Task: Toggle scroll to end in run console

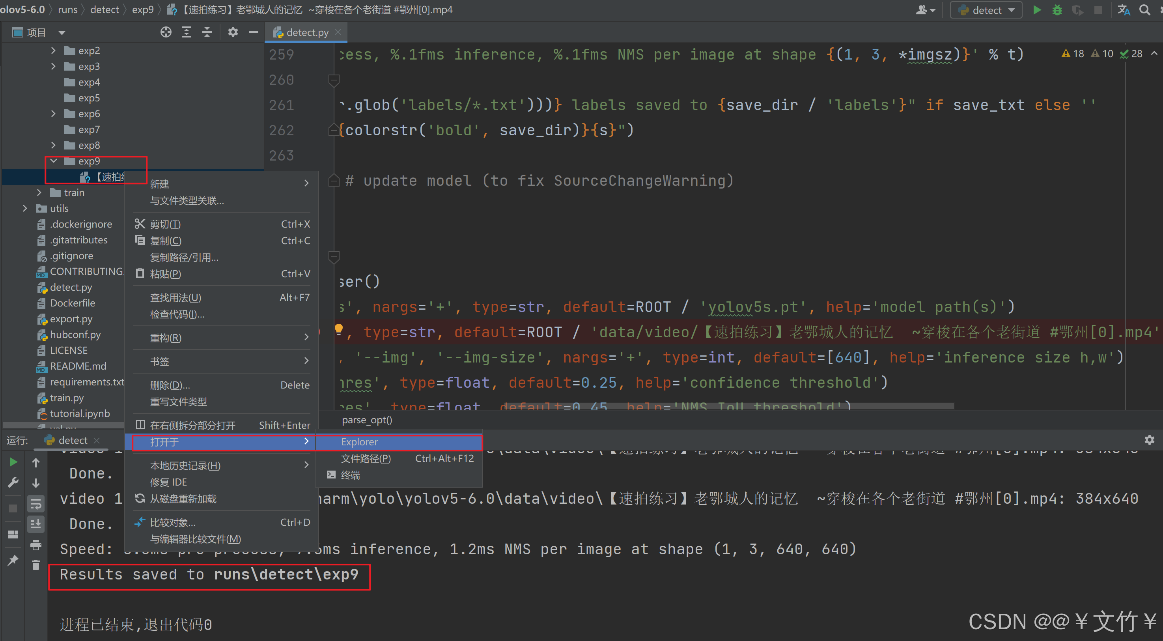Action: click(35, 524)
